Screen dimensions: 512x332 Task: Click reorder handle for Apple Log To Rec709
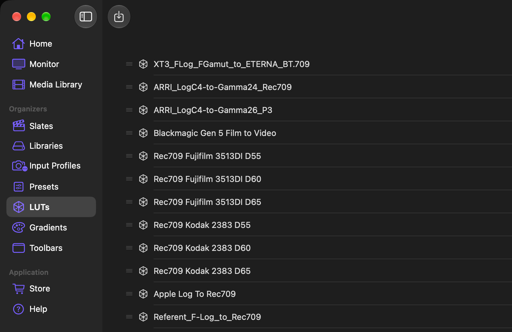coord(129,294)
